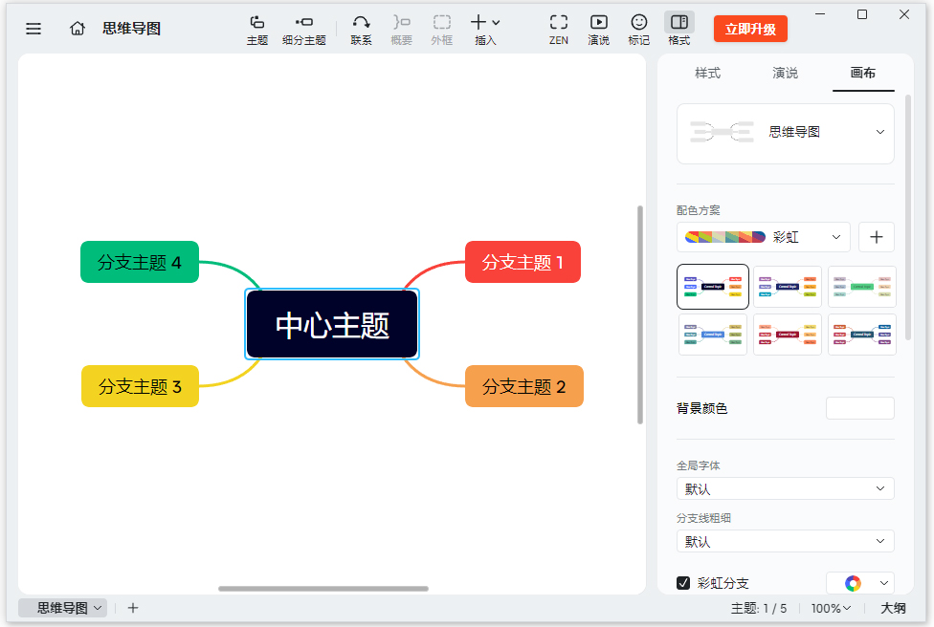The width and height of the screenshot is (934, 627).
Task: Open the 全局字体 font dropdown
Action: click(x=785, y=488)
